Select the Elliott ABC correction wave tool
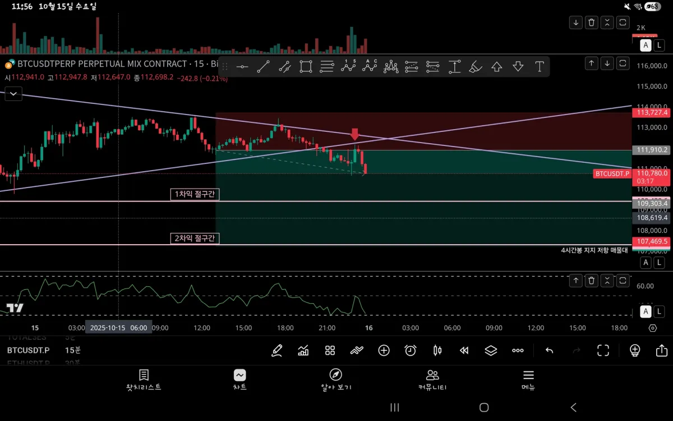Screen dimensions: 673x421 coord(370,66)
